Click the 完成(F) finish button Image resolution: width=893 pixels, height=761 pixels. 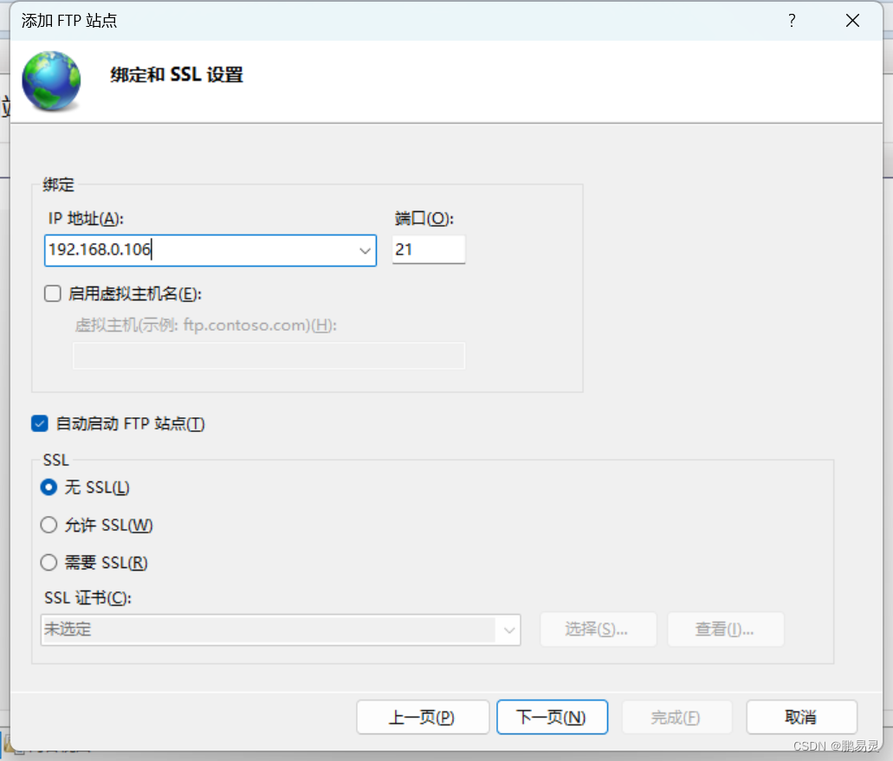point(676,717)
